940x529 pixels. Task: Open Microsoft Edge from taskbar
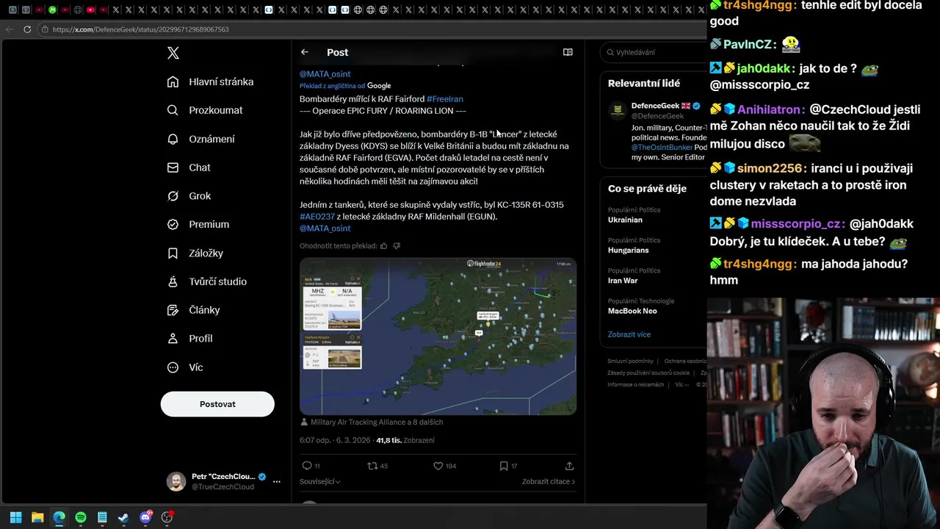(x=59, y=517)
